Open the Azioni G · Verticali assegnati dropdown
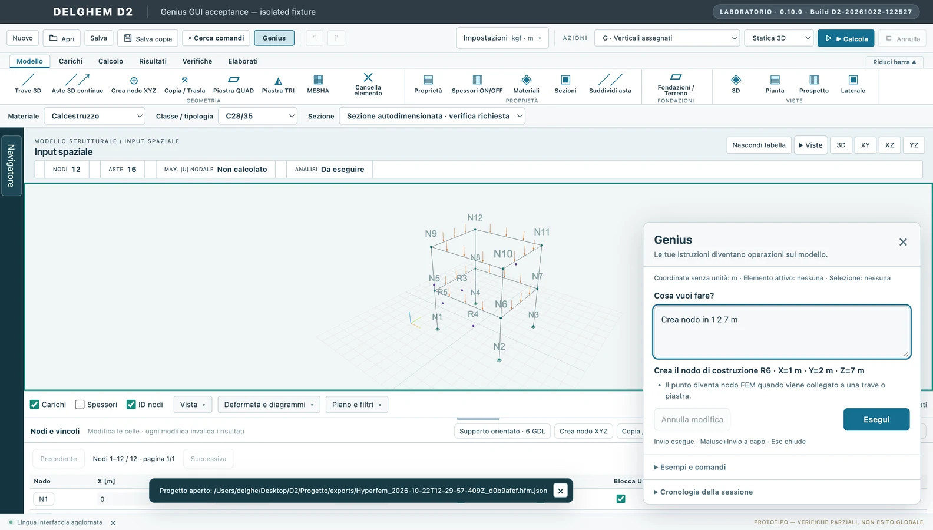This screenshot has height=530, width=933. click(x=667, y=38)
